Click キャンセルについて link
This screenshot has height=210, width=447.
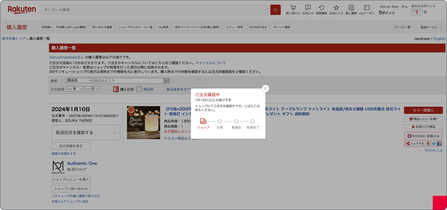(211, 63)
